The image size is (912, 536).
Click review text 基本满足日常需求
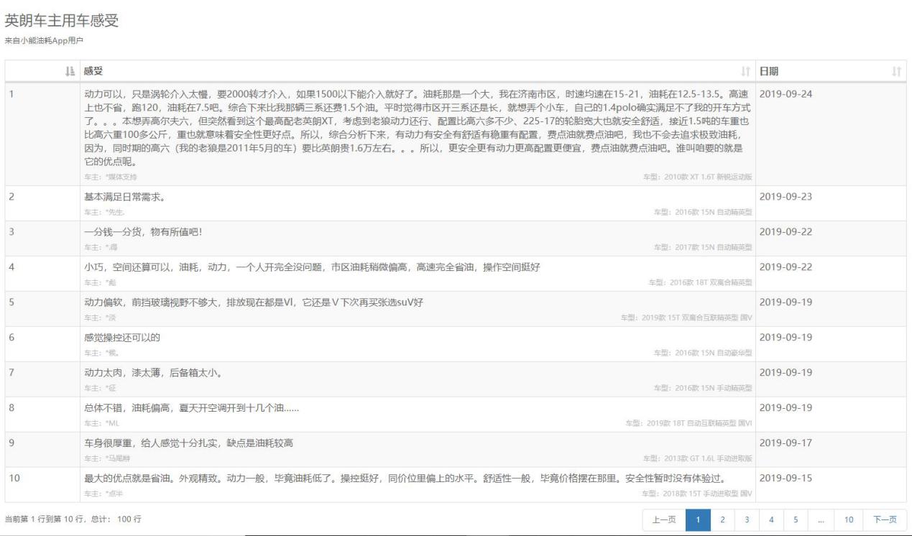(x=125, y=198)
